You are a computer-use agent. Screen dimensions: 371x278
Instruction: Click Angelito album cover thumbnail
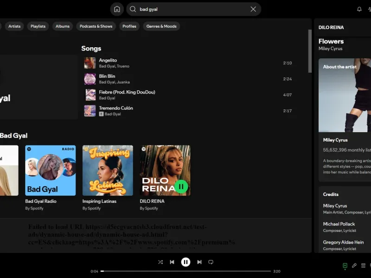click(x=90, y=63)
